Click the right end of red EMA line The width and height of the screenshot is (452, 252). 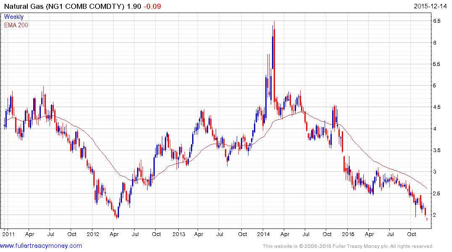[427, 188]
